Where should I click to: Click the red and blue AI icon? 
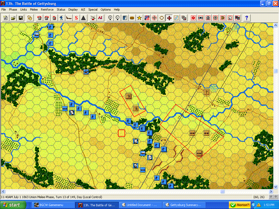pos(100,18)
